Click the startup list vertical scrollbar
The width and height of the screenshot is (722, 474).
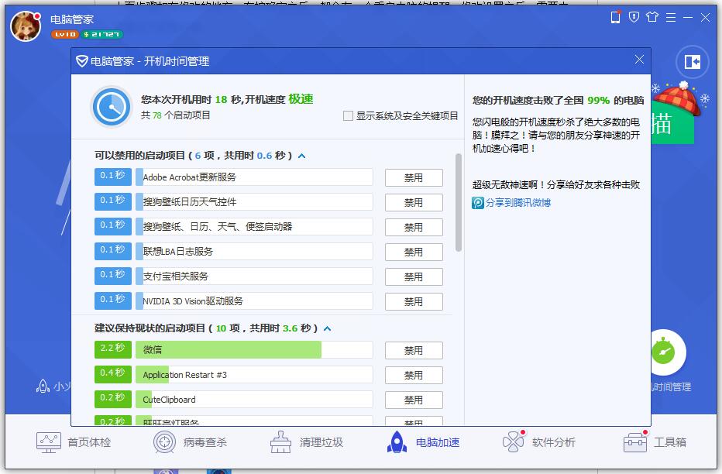pos(458,202)
